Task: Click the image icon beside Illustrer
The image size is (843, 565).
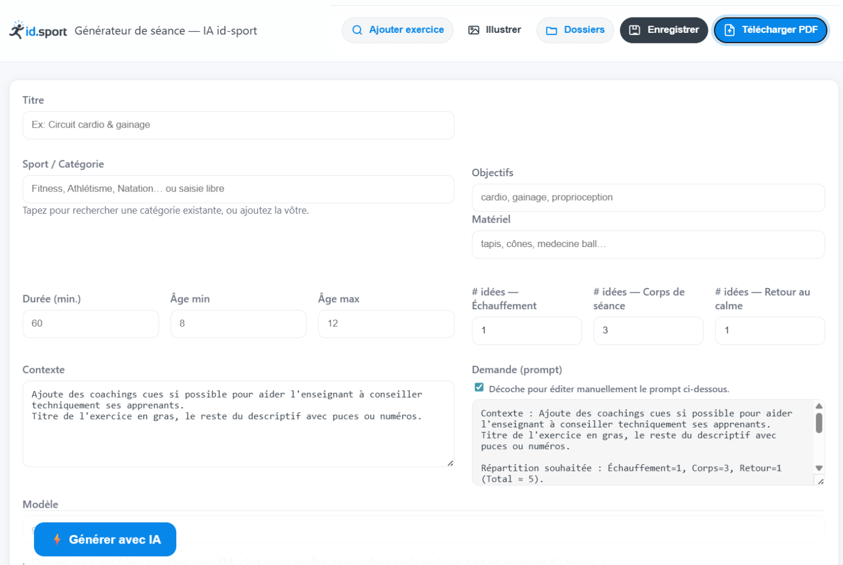Action: 474,30
